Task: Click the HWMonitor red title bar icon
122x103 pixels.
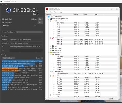Action: point(47,9)
